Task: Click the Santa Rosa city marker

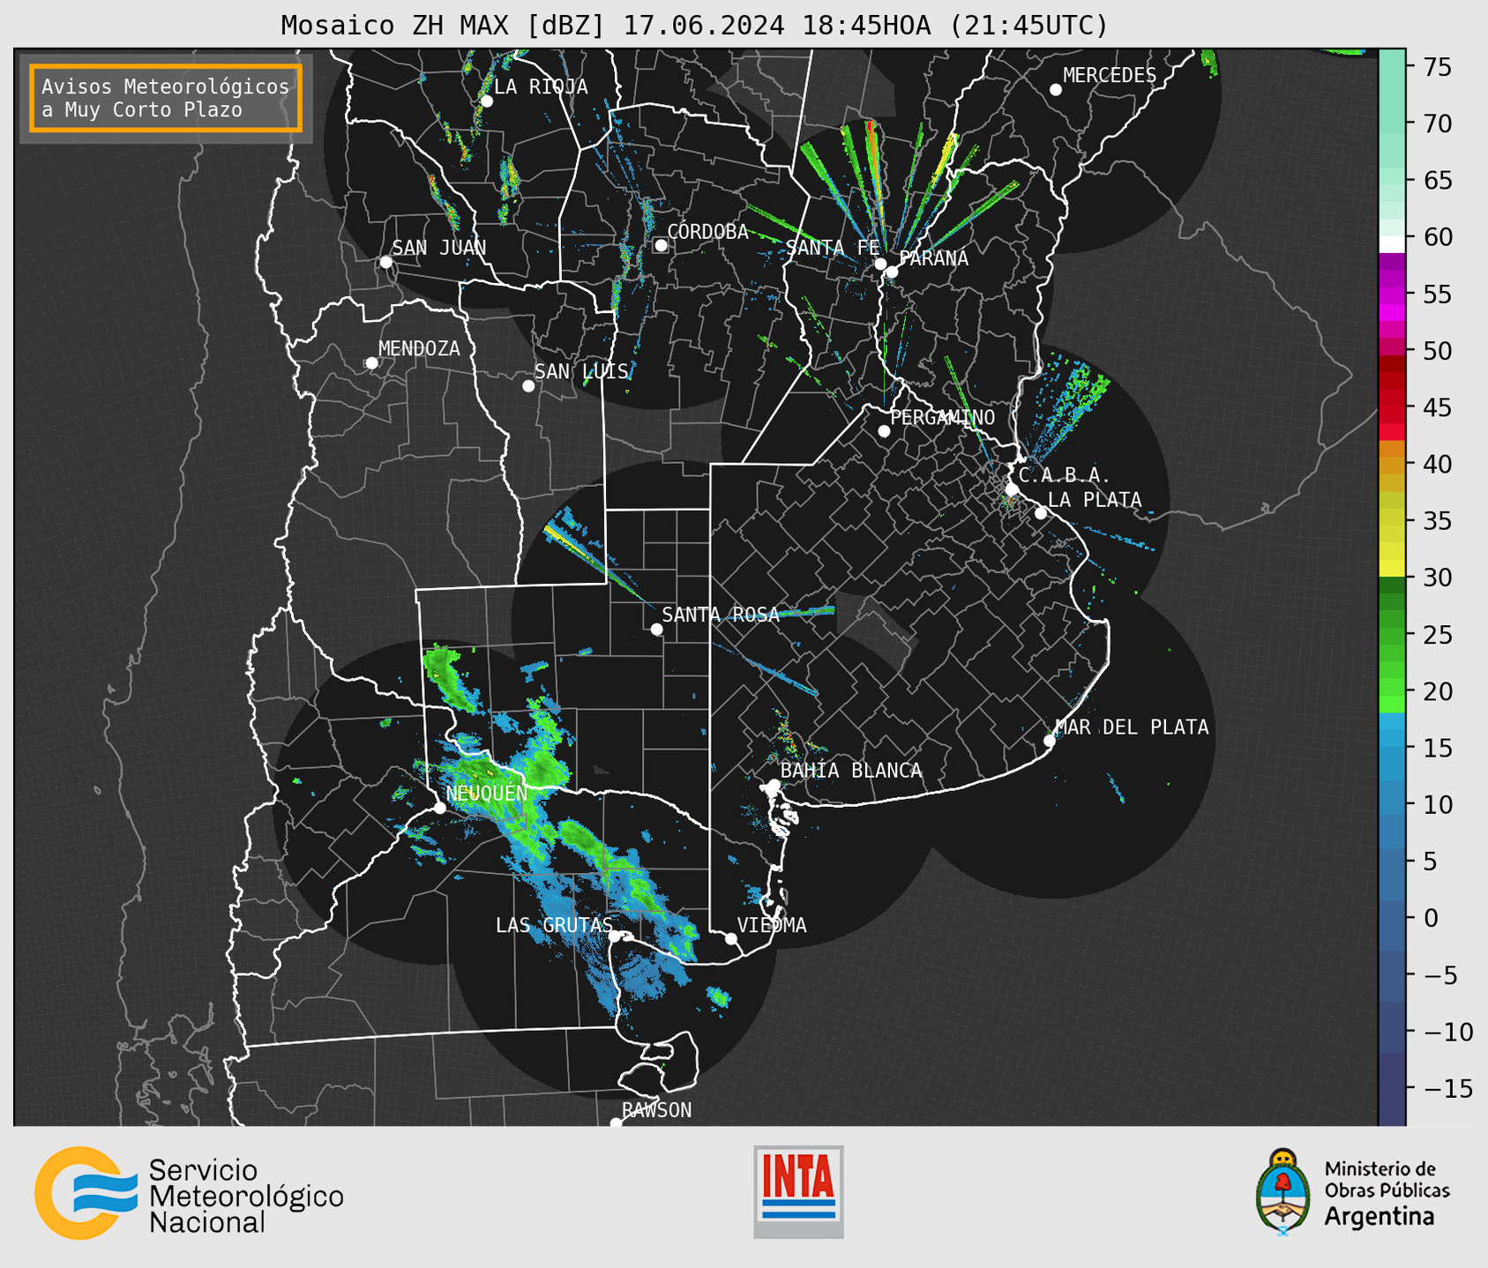Action: (x=656, y=630)
